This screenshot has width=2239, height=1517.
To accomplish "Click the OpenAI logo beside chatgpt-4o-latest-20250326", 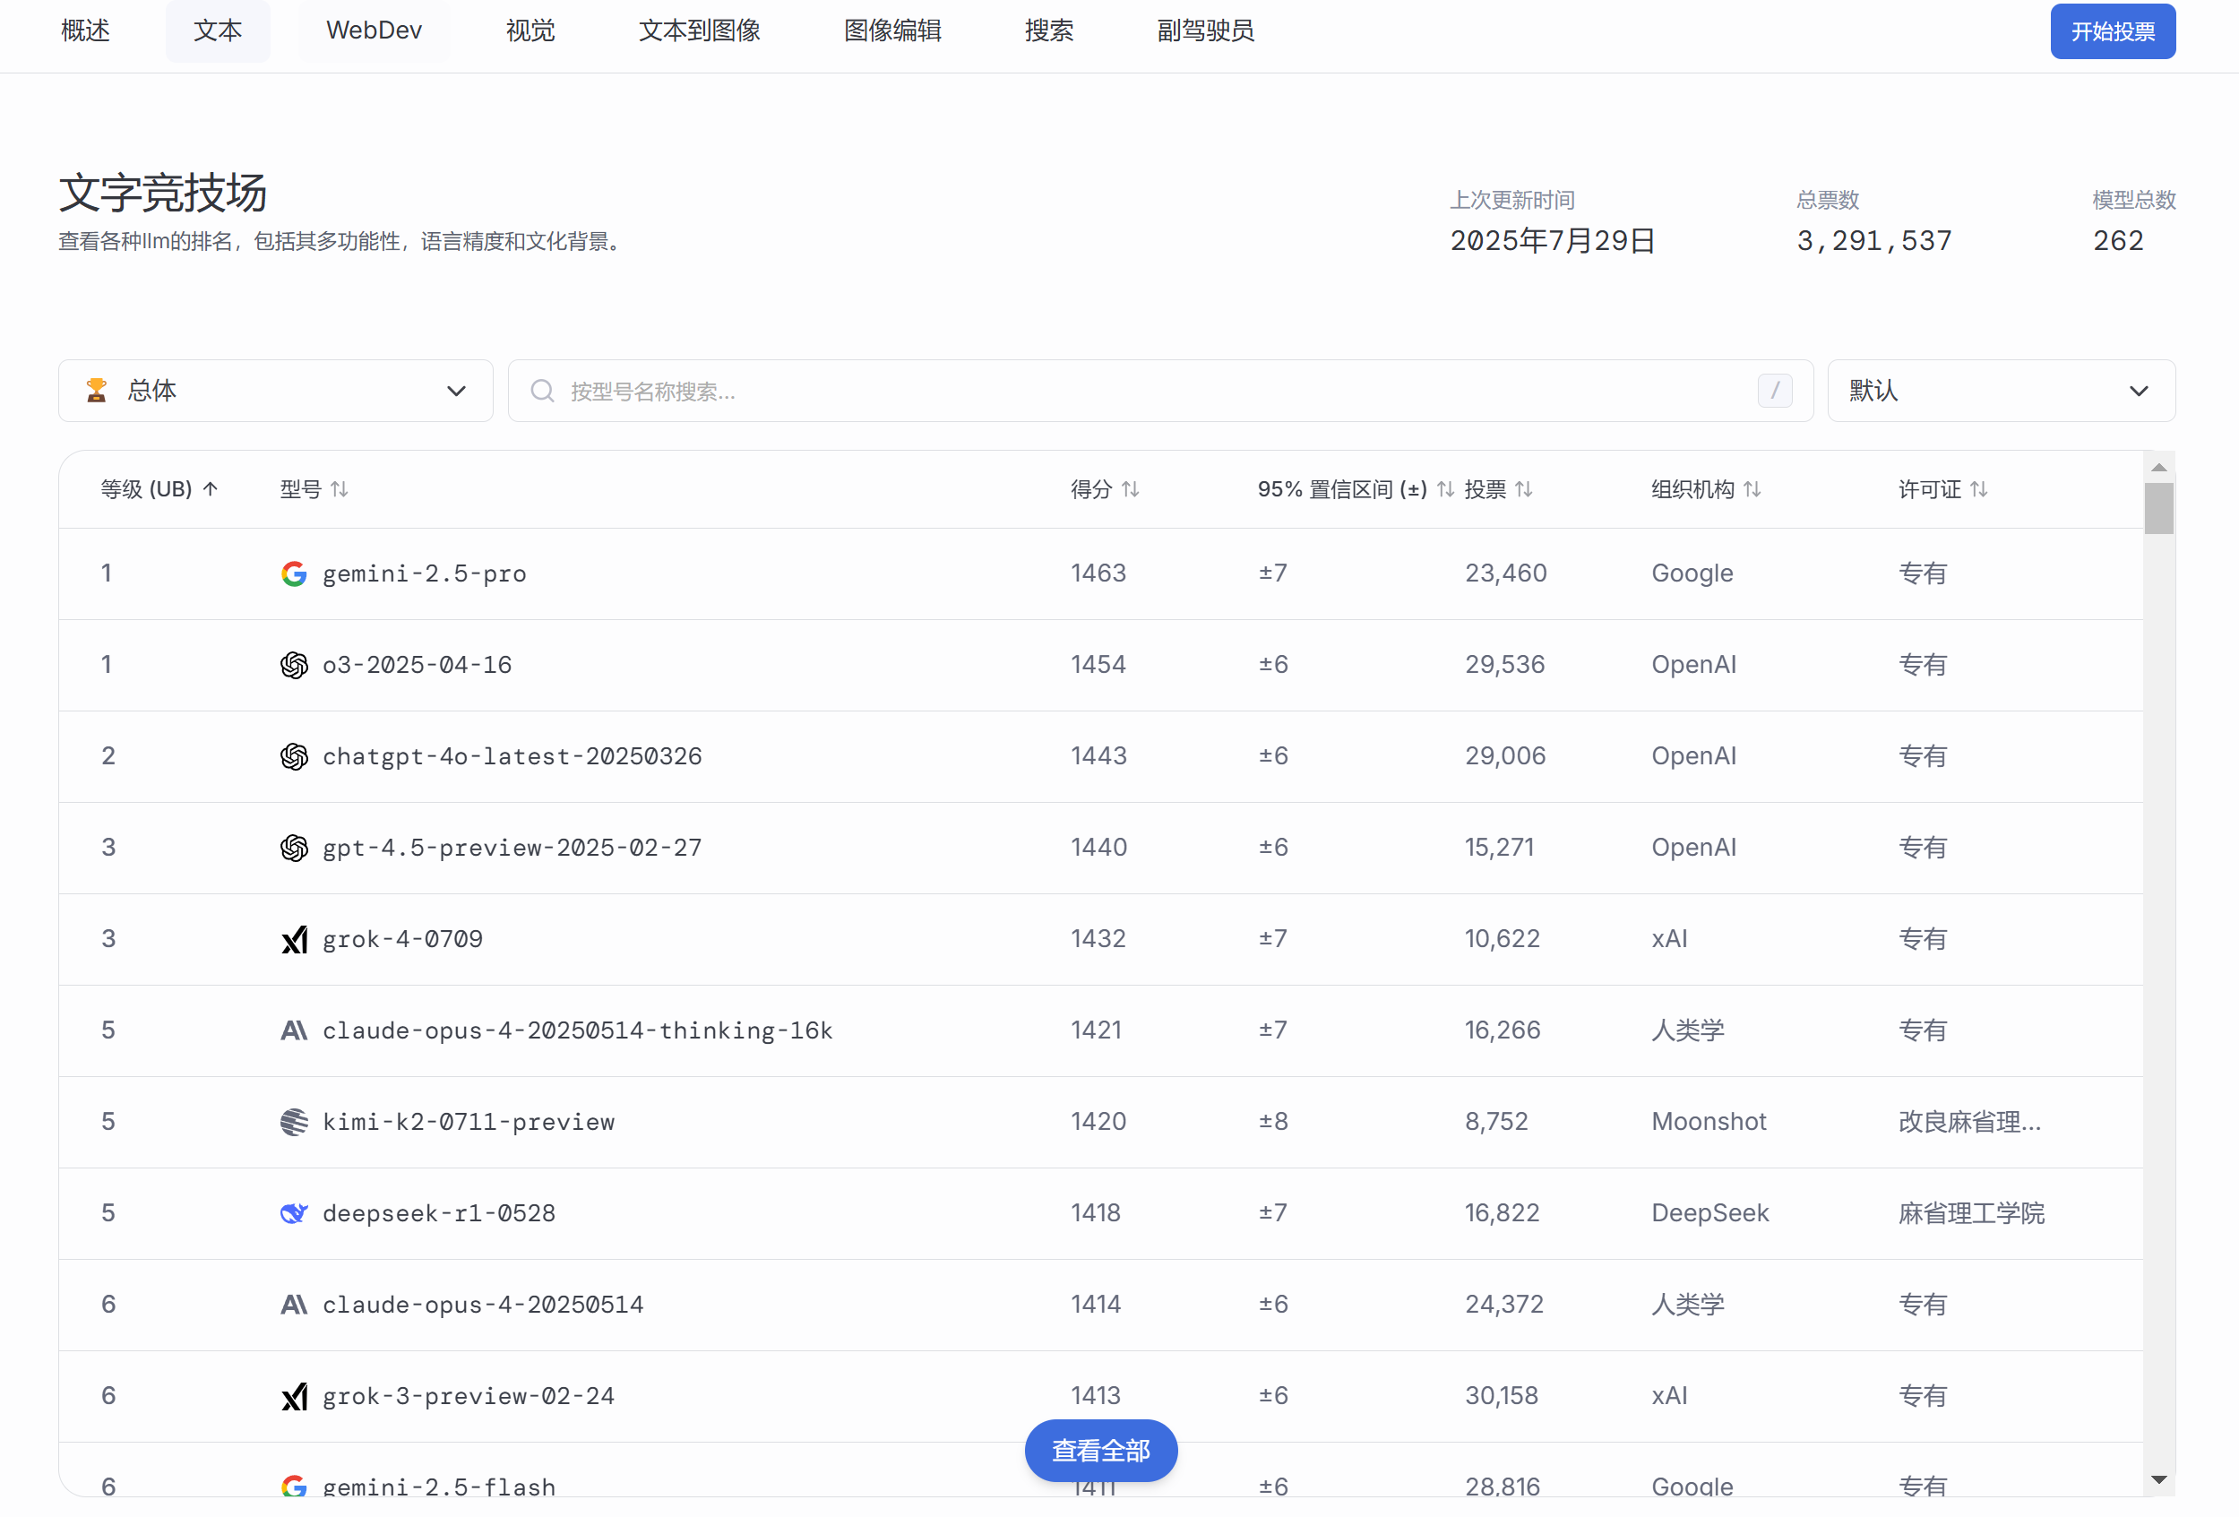I will pos(294,756).
